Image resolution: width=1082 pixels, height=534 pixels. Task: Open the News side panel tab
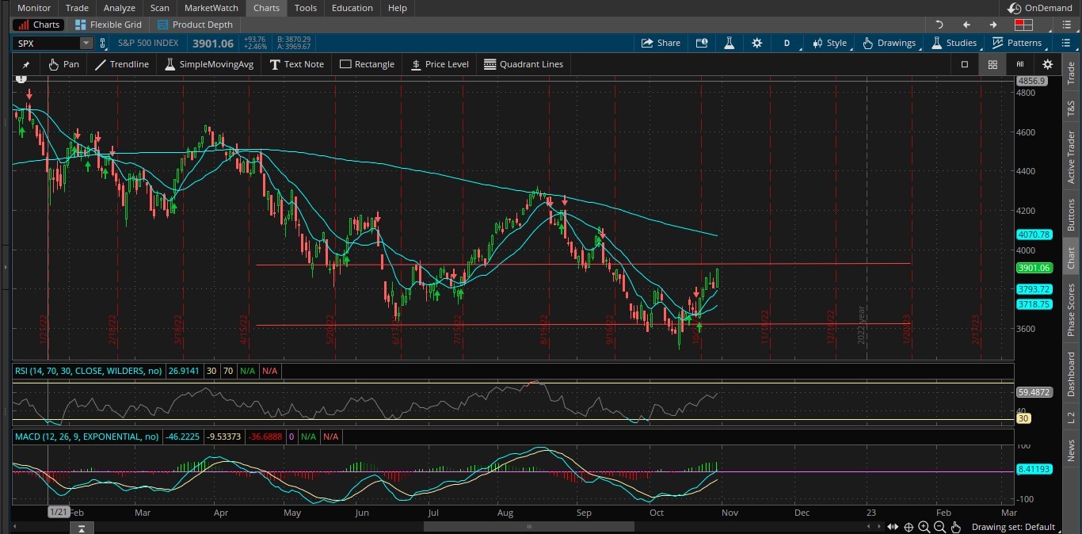1072,451
